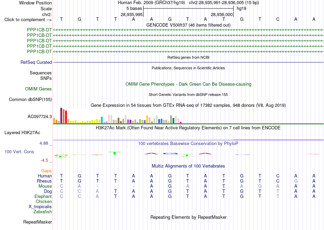Click the orange Gaps label
This screenshot has height=230, width=324.
[46, 171]
